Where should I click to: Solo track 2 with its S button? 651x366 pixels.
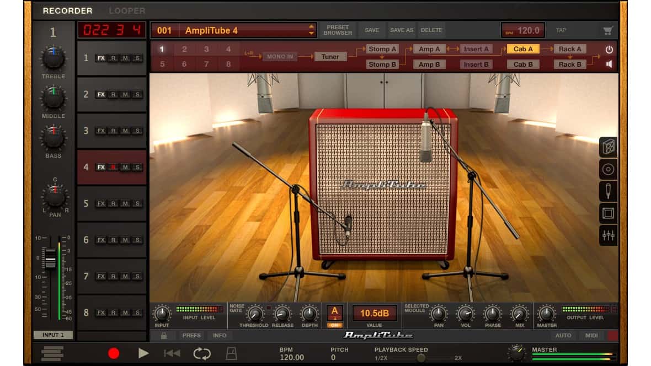click(137, 94)
